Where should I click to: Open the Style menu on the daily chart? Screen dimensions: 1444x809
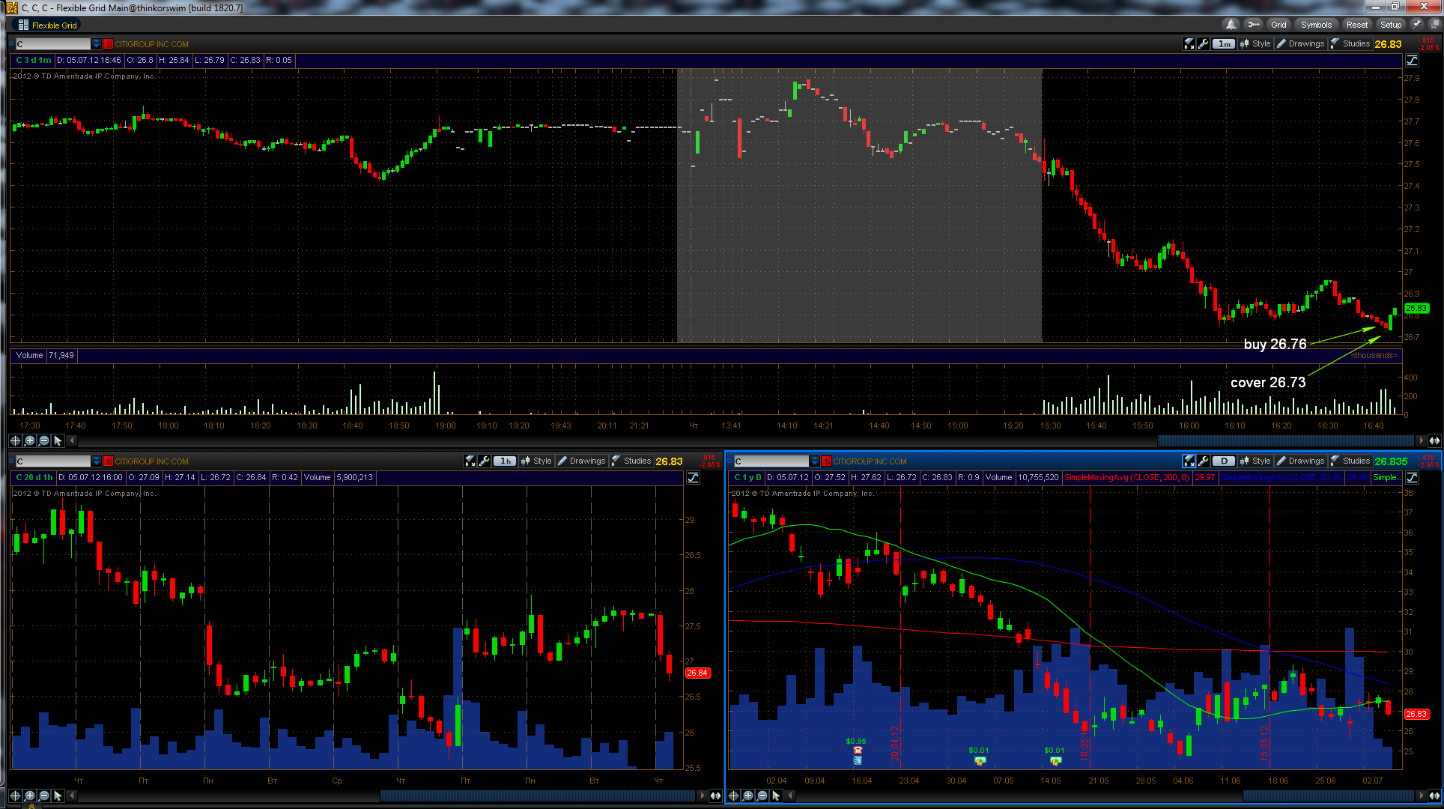pyautogui.click(x=1255, y=461)
